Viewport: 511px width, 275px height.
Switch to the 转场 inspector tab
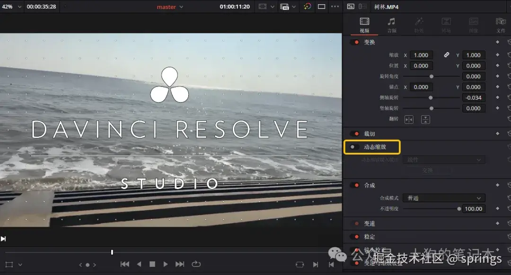[x=446, y=26]
